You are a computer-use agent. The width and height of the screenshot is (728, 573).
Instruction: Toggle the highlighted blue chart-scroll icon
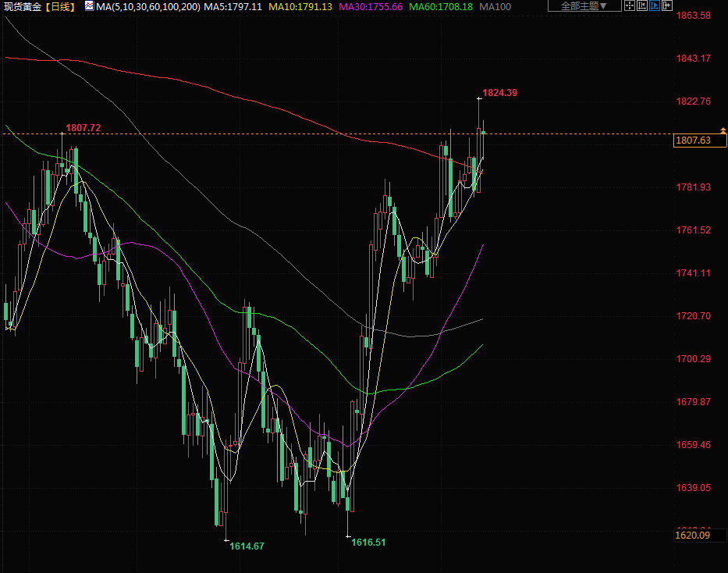pos(655,6)
